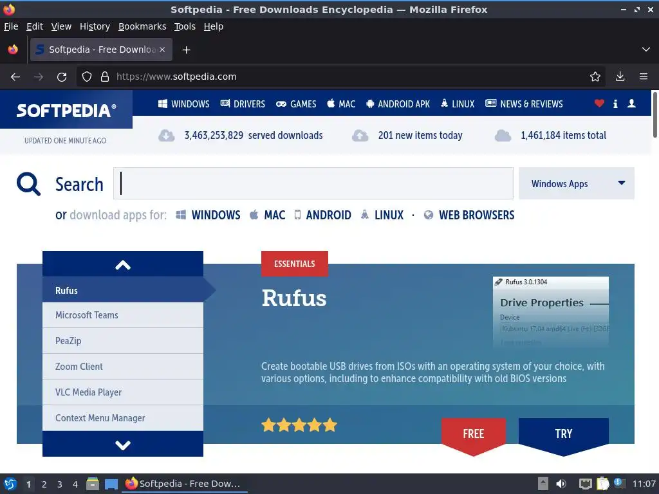This screenshot has width=659, height=494.
Task: Open the History menu
Action: point(95,26)
